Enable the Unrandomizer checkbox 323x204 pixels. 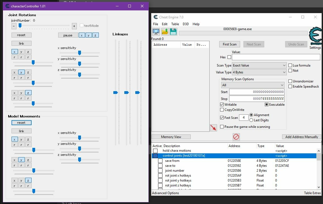290,81
